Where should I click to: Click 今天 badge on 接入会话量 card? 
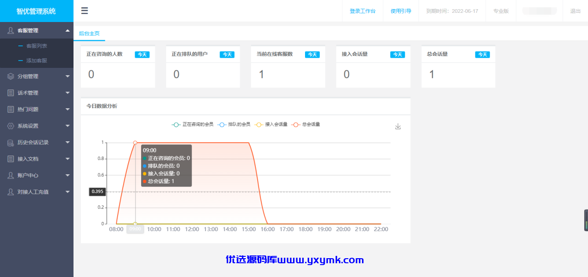point(397,55)
